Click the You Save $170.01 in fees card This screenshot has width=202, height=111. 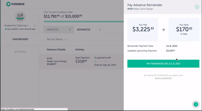tap(184, 30)
